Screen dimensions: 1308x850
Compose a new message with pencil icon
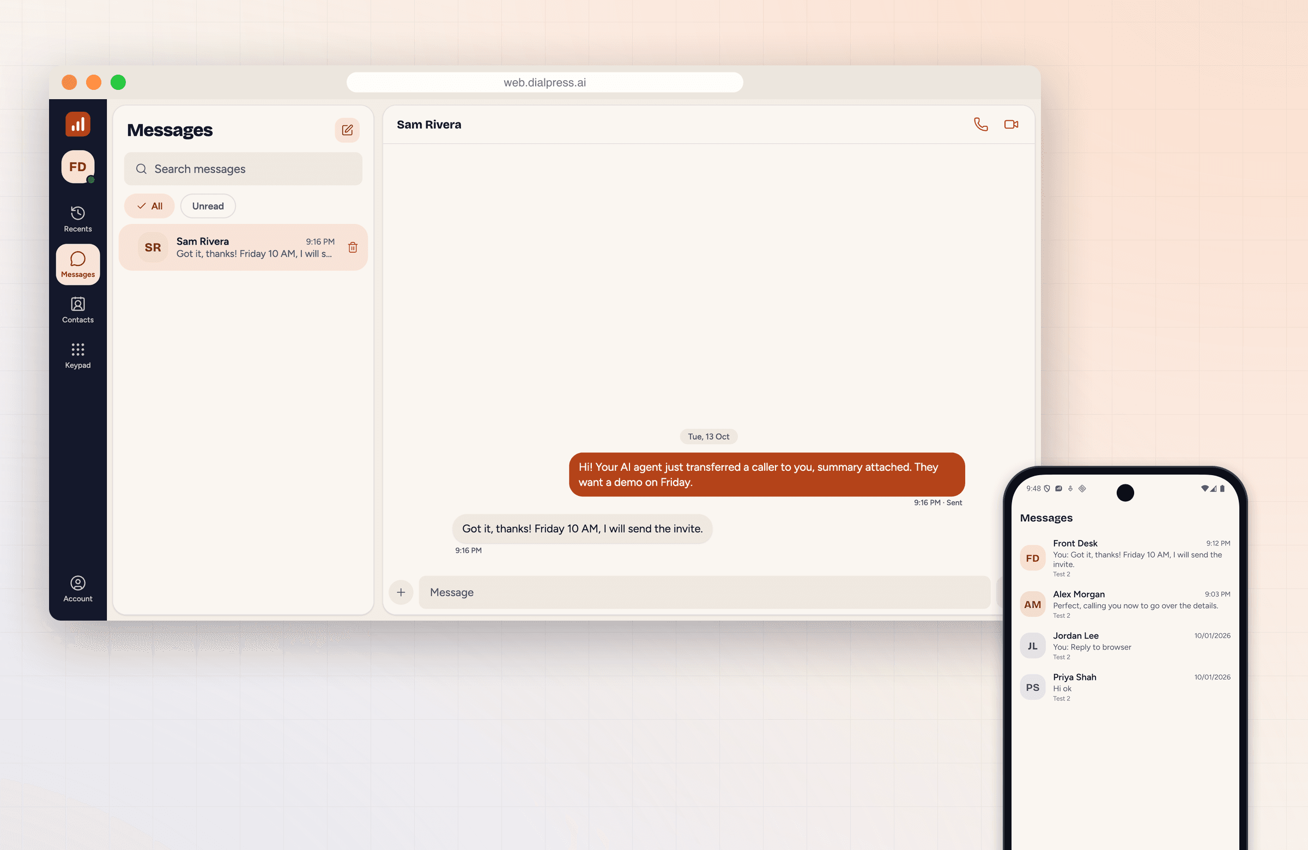pyautogui.click(x=347, y=130)
